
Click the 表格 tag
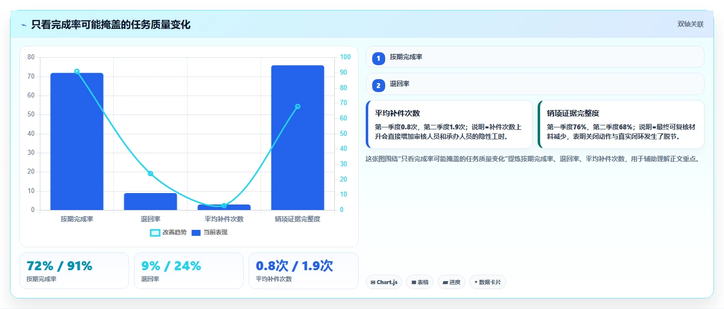coord(420,282)
